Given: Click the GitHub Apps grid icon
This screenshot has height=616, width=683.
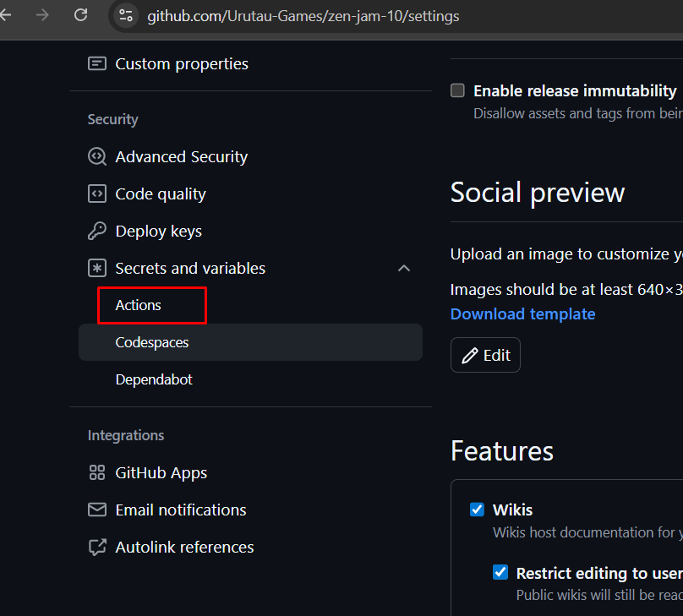Looking at the screenshot, I should coord(97,472).
